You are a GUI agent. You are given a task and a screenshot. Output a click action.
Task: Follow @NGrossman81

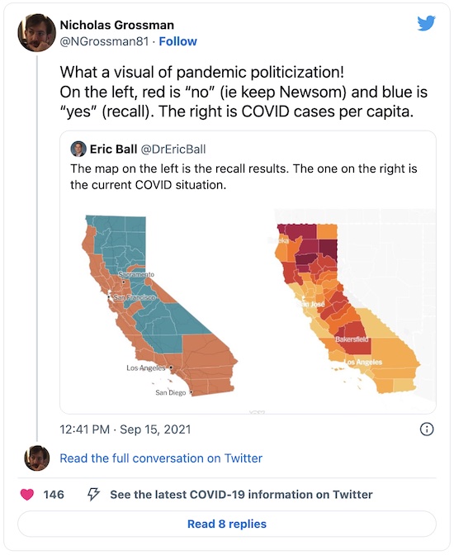pyautogui.click(x=178, y=41)
